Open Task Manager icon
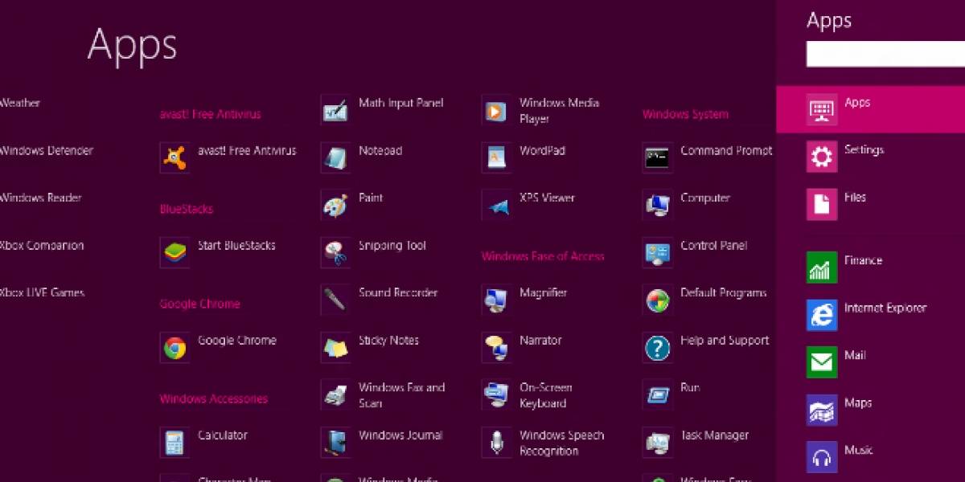This screenshot has height=482, width=965. click(658, 442)
